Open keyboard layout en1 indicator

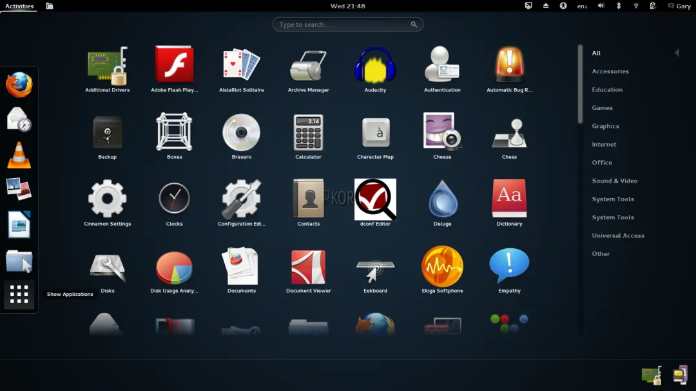pos(582,6)
